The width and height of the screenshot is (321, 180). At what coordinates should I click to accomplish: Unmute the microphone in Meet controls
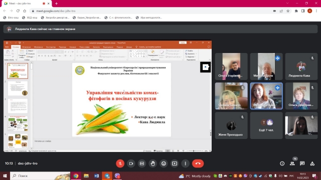pos(120,163)
